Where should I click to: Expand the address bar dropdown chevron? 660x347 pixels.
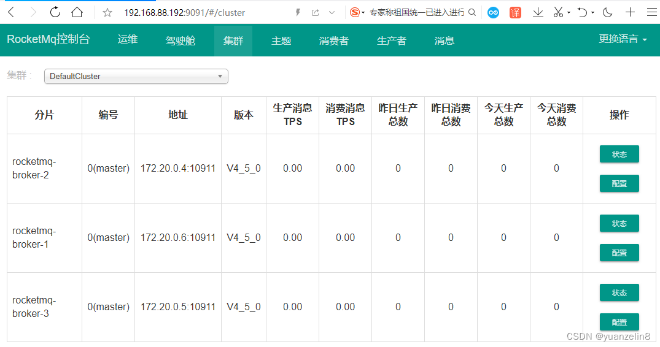(x=332, y=12)
